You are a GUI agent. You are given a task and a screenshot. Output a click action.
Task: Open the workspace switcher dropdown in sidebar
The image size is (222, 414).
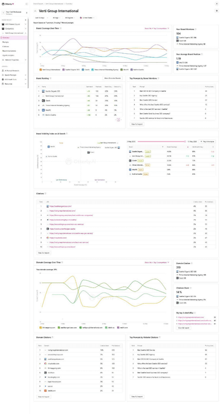tap(14, 12)
